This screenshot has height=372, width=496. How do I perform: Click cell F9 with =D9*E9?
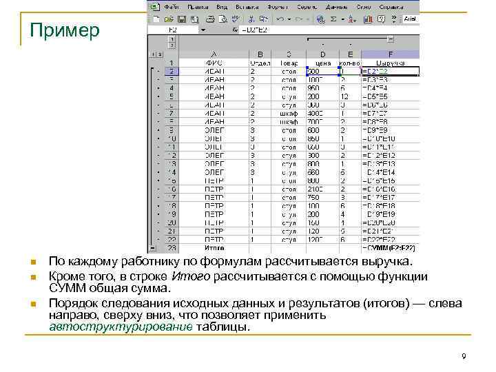coord(391,130)
